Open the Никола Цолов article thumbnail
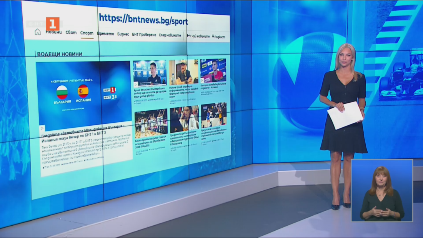Image resolution: width=423 pixels, height=238 pixels. point(184,72)
